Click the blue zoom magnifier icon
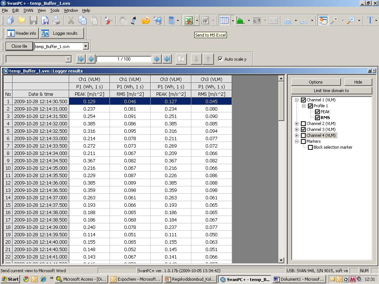 click(x=351, y=20)
